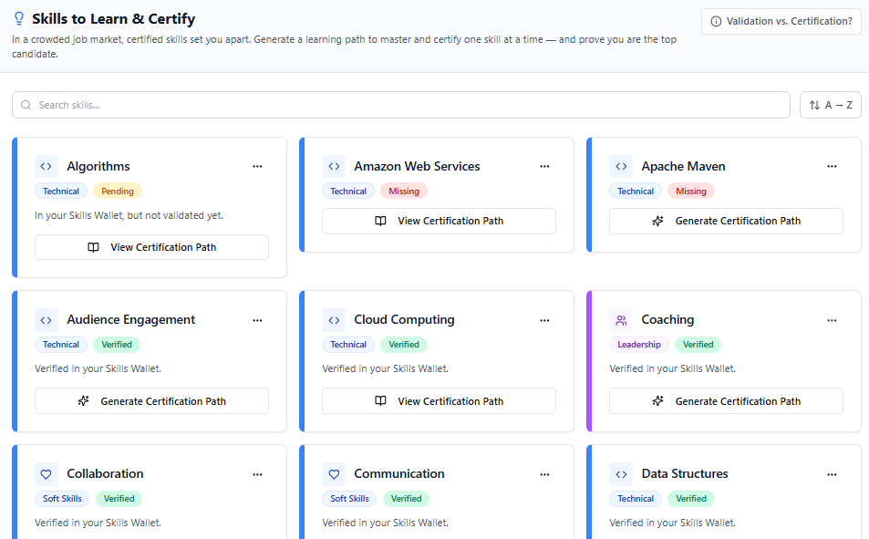Click the Pending tag on Algorithms
The image size is (869, 539).
[x=118, y=192]
